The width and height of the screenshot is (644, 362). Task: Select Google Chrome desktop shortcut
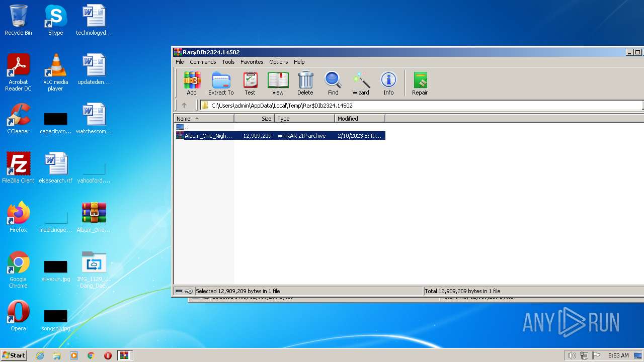[18, 269]
